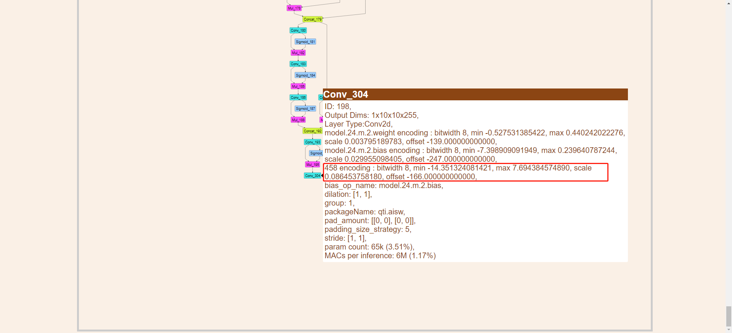Click "param count: 65k (3.51%)," text

(x=369, y=247)
